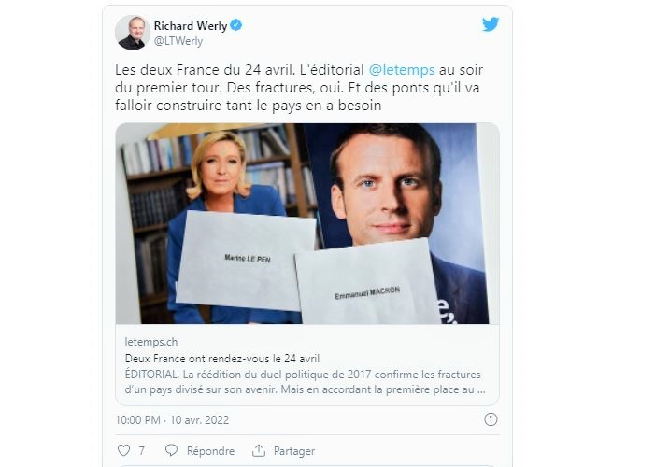The width and height of the screenshot is (655, 467).
Task: Click the @LTWerly handle
Action: click(x=178, y=41)
